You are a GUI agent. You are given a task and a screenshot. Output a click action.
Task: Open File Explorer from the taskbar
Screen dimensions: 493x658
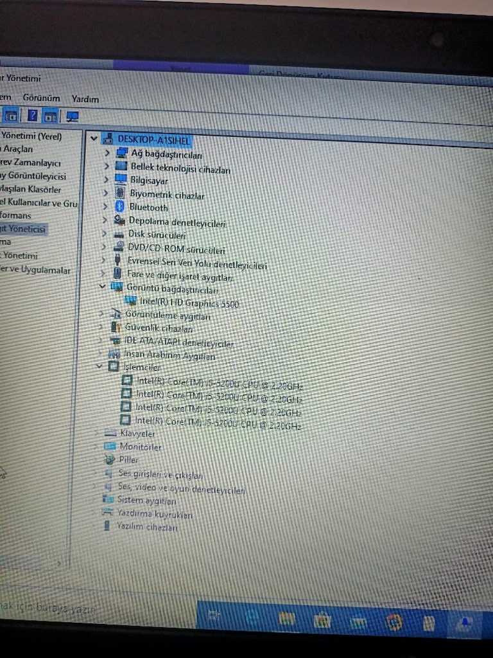click(287, 619)
